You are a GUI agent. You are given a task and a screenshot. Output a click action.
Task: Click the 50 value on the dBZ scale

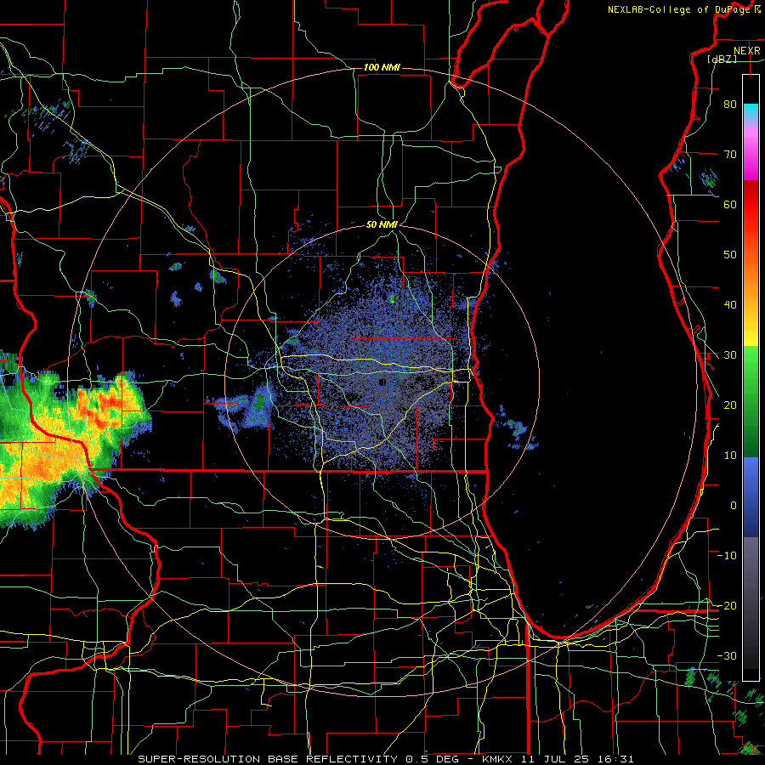pos(730,255)
